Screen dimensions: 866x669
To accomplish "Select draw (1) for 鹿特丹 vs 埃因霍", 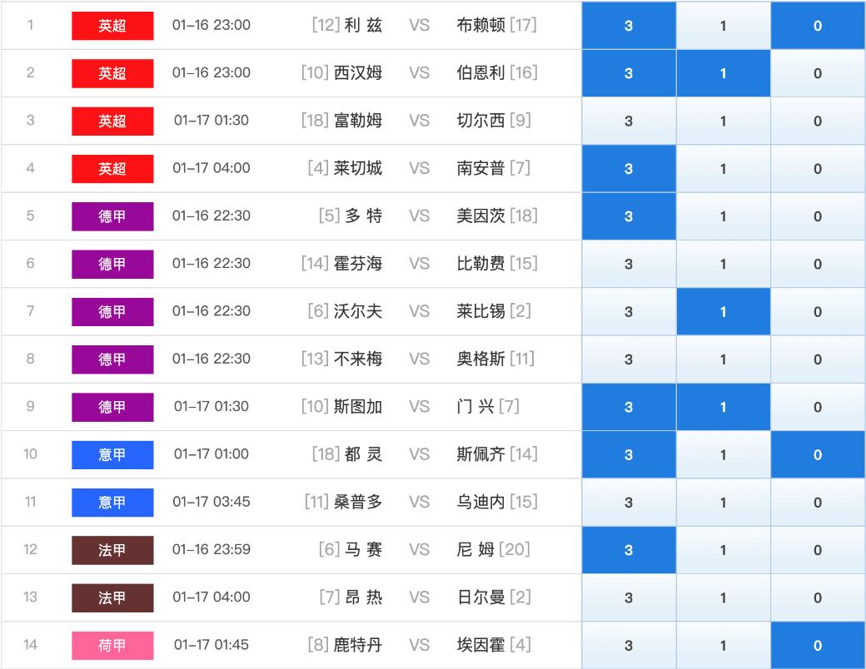I will [723, 645].
